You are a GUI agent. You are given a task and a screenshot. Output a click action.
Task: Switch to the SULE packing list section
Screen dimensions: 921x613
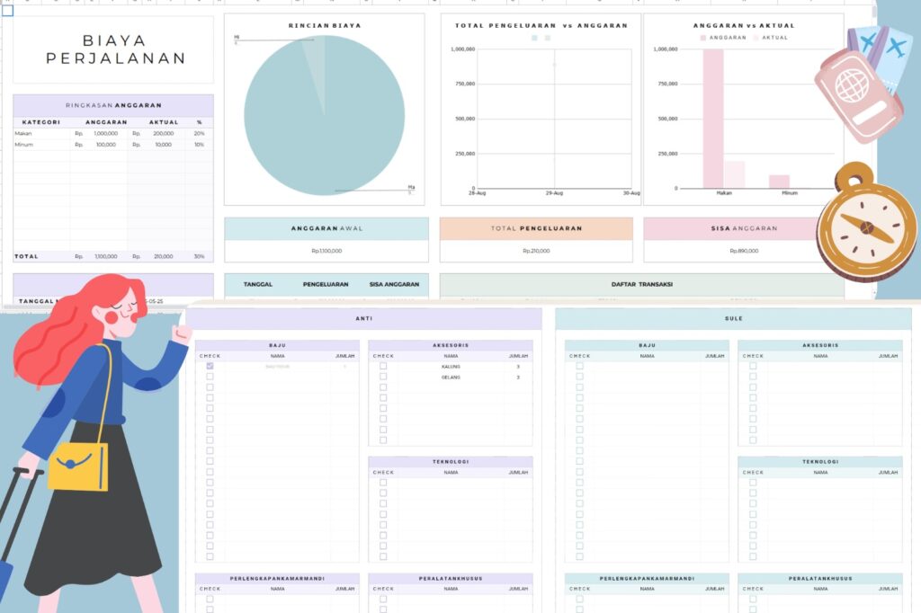click(733, 318)
